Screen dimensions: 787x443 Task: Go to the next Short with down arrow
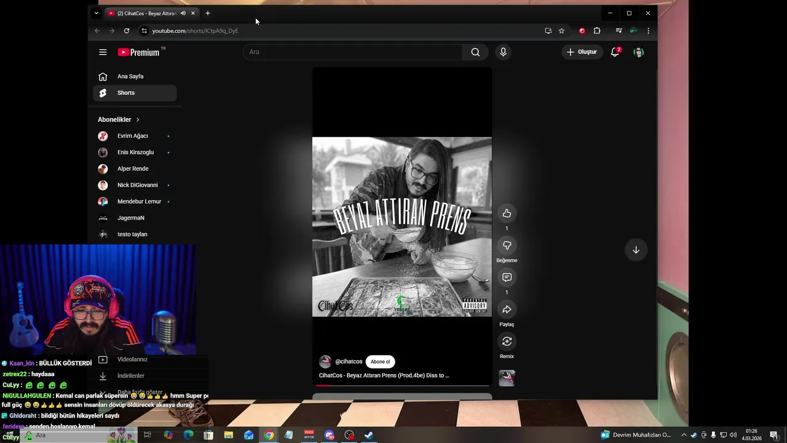pyautogui.click(x=636, y=250)
